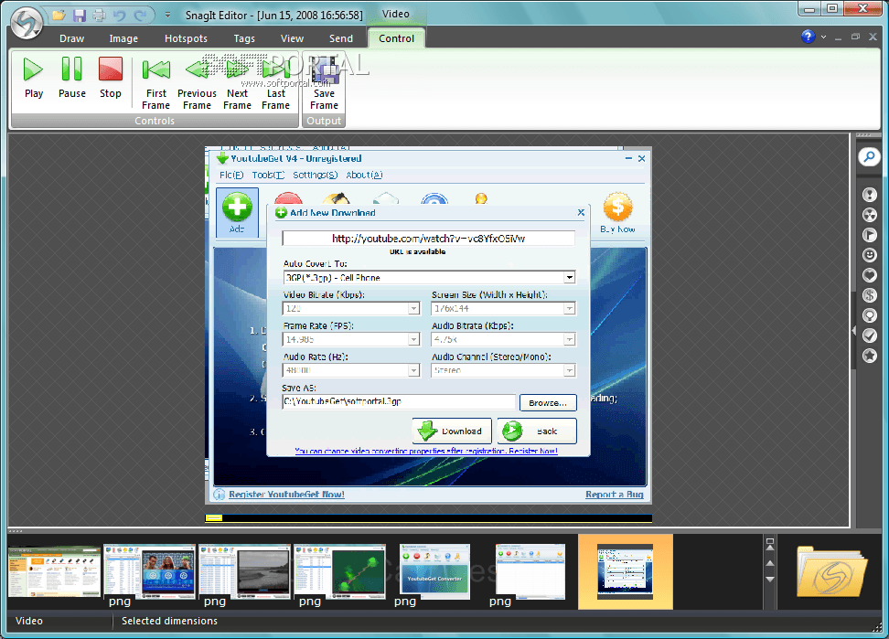Open the SnagIt library folder icon
889x639 pixels.
click(x=831, y=571)
